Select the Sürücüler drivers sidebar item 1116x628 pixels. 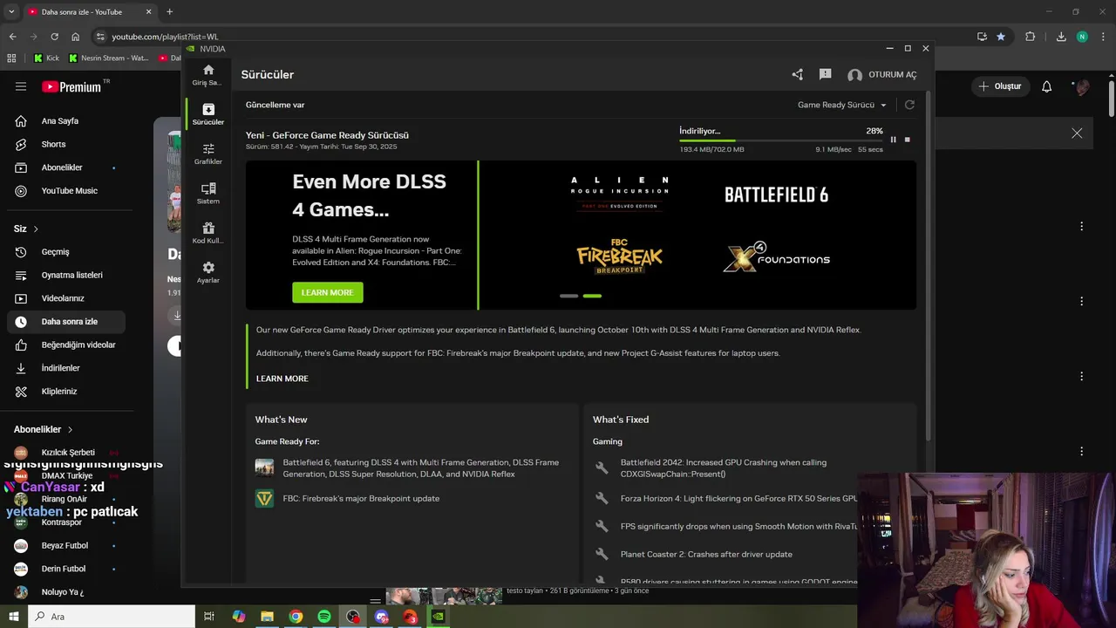208,114
